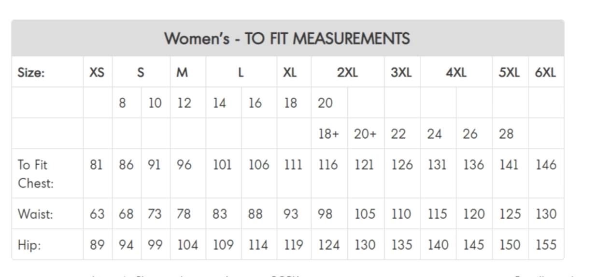Screen dimensions: 596x277
Task: Select numeric size 28 cell
Action: pyautogui.click(x=506, y=134)
